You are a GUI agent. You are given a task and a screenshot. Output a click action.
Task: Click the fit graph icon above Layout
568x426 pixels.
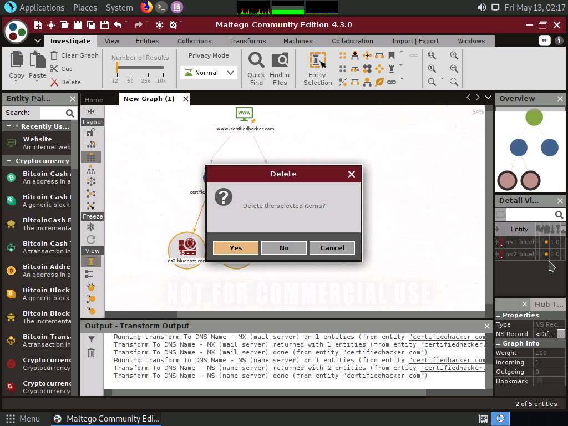coord(91,111)
